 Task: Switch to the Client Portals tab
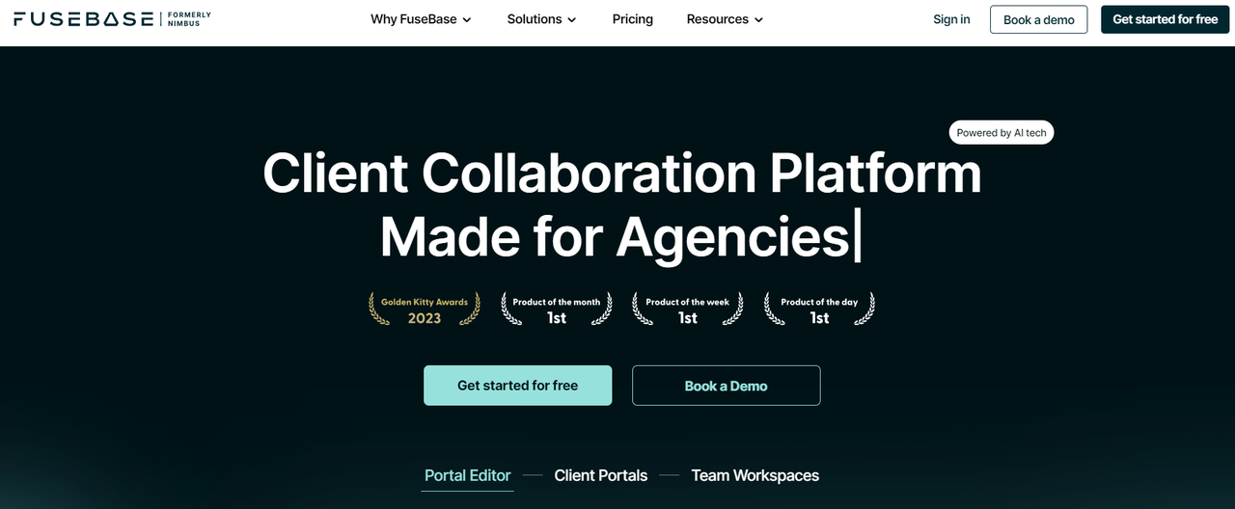tap(601, 475)
